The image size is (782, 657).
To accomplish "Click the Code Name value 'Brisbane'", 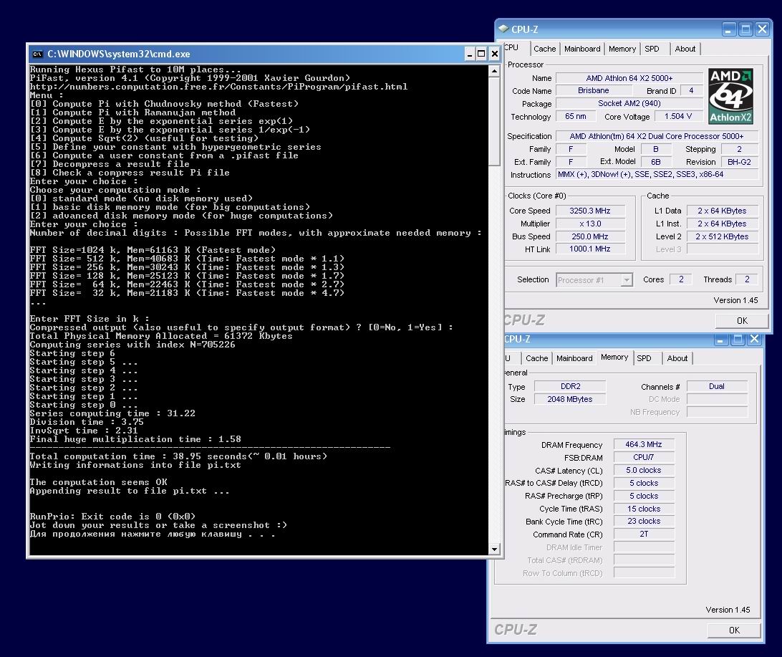I will pyautogui.click(x=594, y=91).
